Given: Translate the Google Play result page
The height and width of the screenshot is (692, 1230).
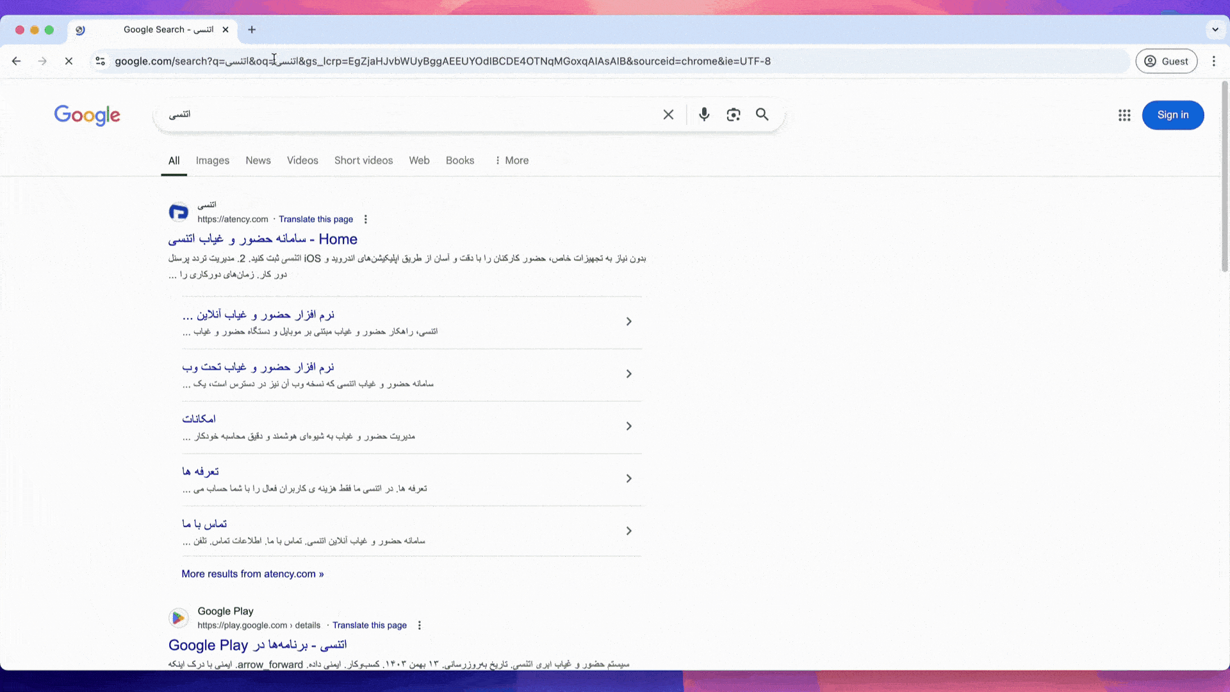Looking at the screenshot, I should pos(370,625).
